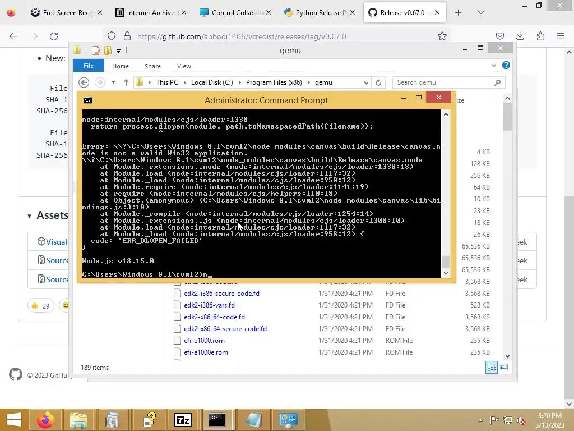Close the Release v0.67.0 tab
The height and width of the screenshot is (431, 574).
(x=437, y=12)
